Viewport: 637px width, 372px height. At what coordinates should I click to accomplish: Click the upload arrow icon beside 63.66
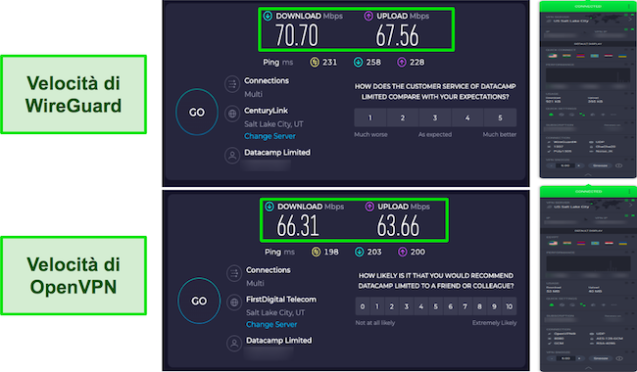(x=369, y=207)
